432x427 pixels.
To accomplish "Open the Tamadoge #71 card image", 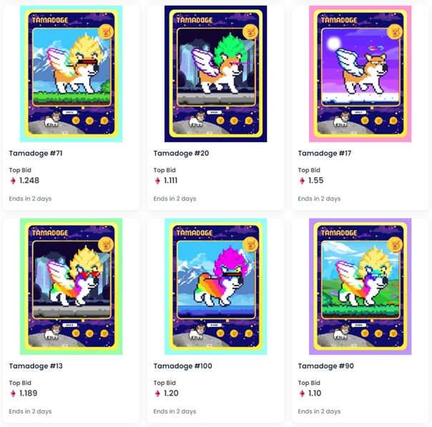I will 71,74.
